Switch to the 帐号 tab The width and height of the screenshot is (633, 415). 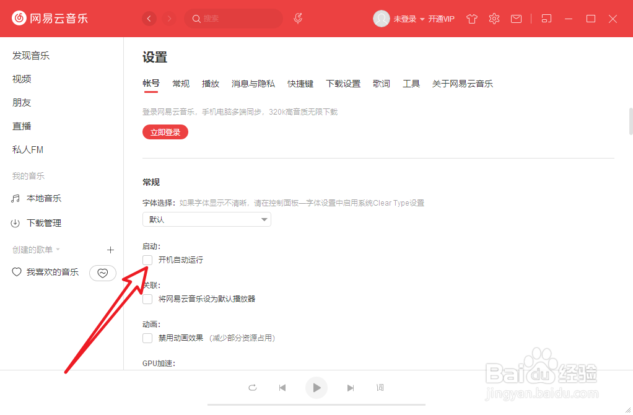[x=151, y=84]
